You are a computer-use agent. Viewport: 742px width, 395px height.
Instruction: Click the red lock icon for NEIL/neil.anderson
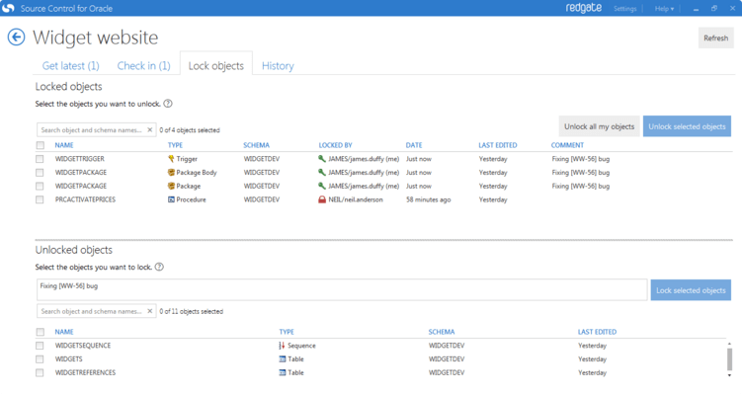322,199
